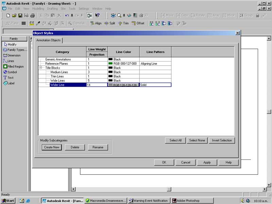Open Family Types in sidebar
Screen dimensions: 272x204
[x=15, y=50]
